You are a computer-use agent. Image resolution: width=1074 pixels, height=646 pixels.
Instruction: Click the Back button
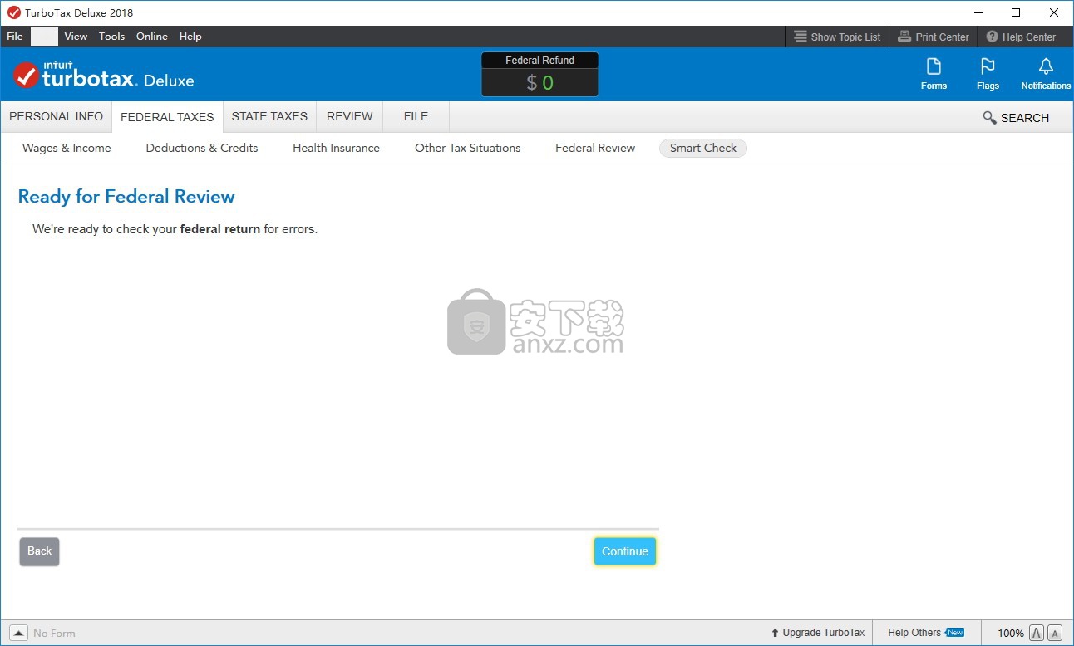[39, 551]
